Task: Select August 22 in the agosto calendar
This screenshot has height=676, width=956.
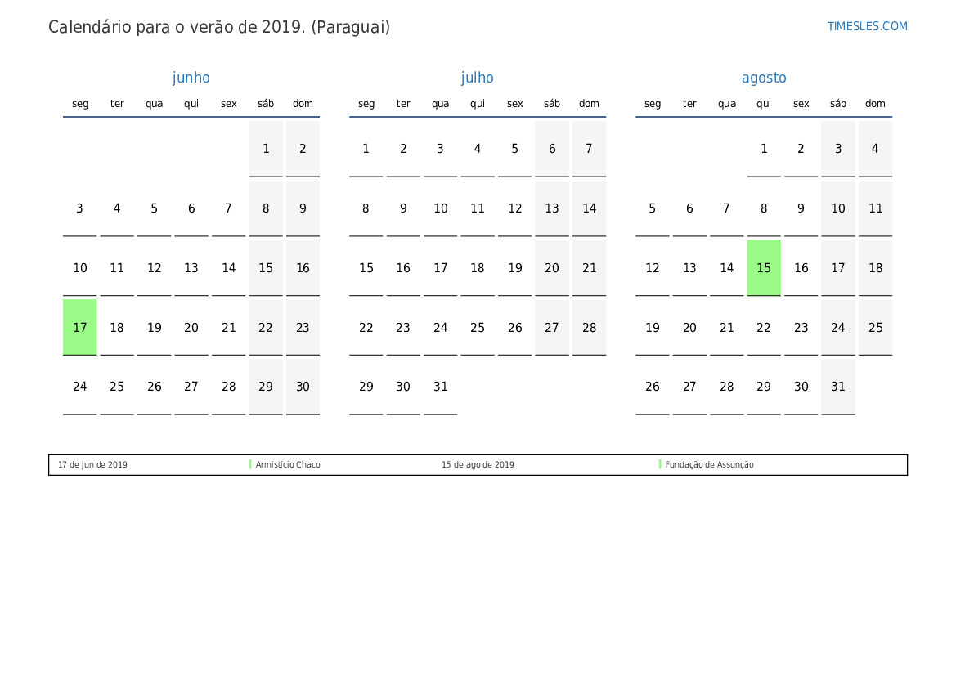Action: (764, 328)
